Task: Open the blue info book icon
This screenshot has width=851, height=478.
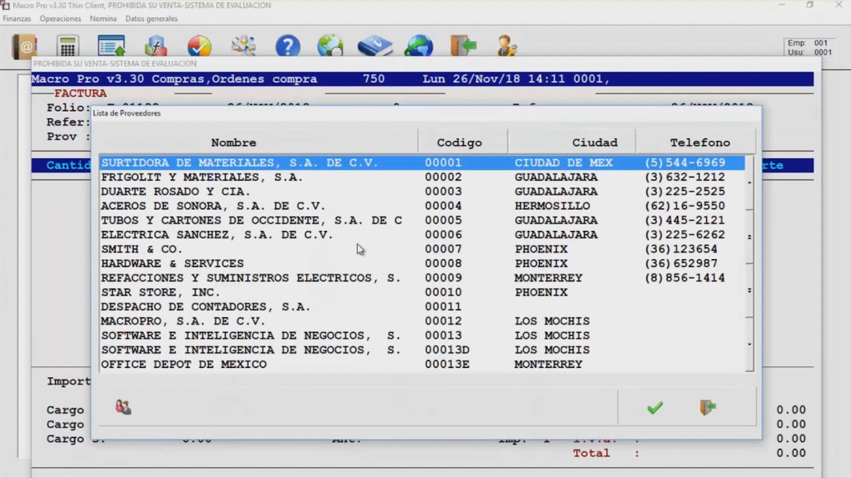Action: click(375, 46)
